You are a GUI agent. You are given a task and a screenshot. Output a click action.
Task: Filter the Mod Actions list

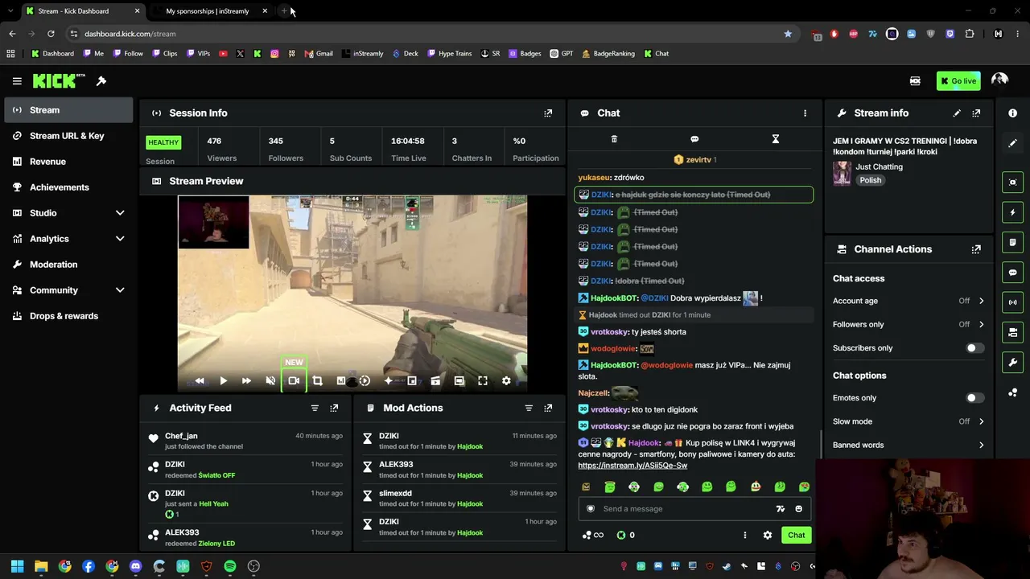click(x=529, y=408)
